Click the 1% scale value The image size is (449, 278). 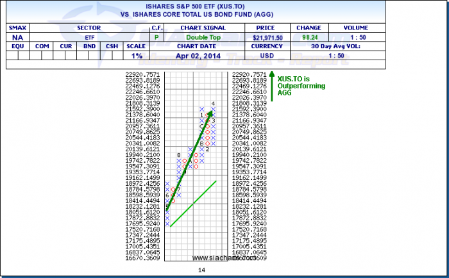pos(136,56)
